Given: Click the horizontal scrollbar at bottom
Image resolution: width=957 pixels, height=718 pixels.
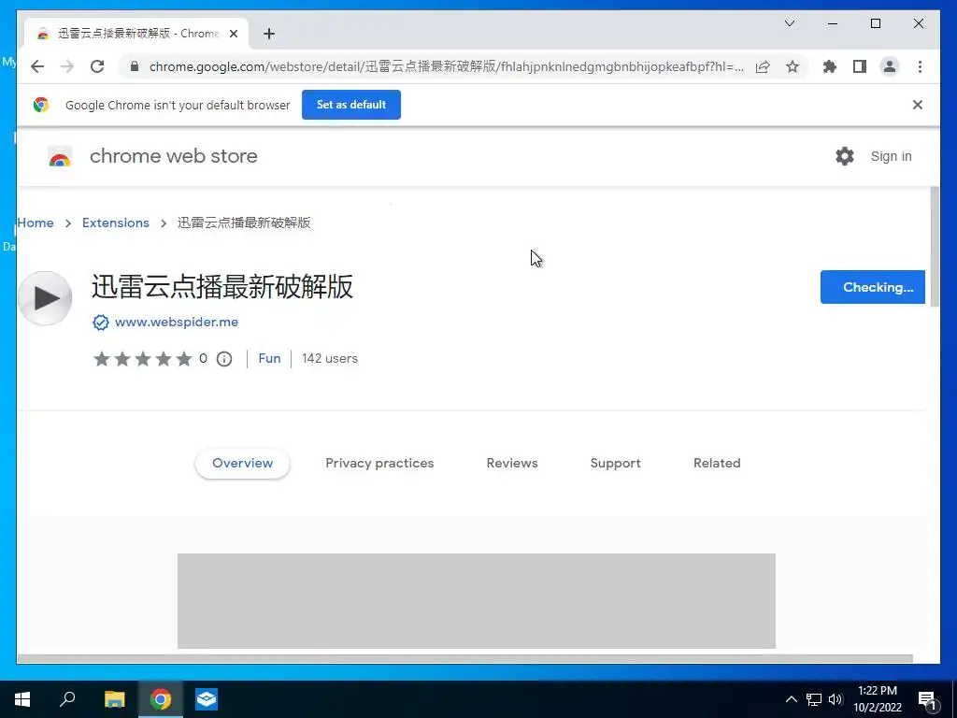Looking at the screenshot, I should (465, 659).
